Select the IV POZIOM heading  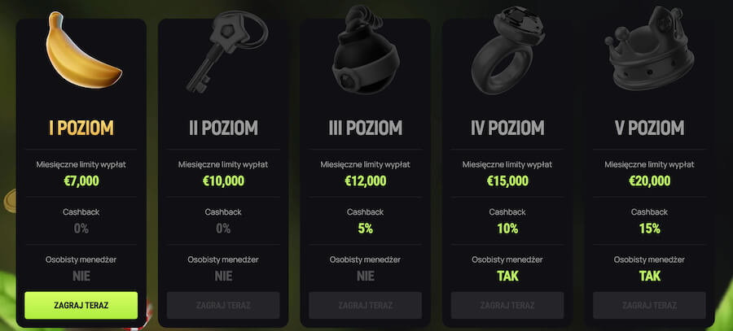(x=507, y=128)
